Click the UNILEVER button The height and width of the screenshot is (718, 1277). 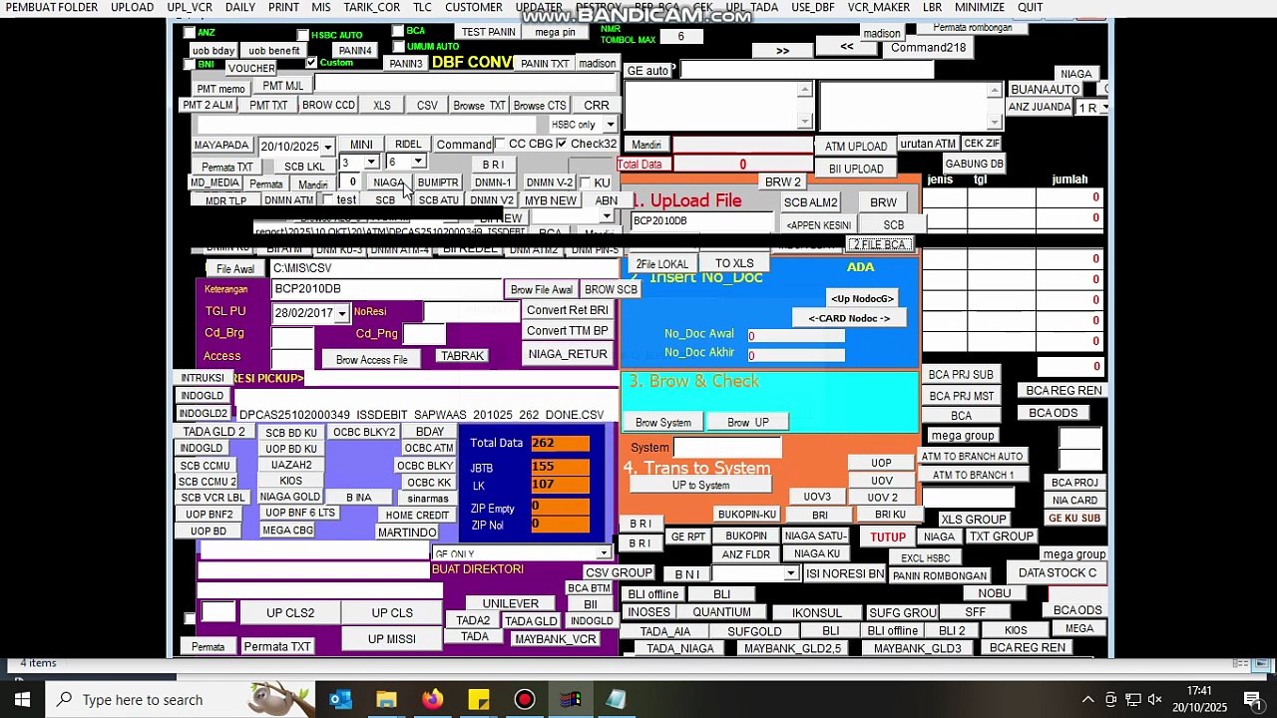click(x=511, y=604)
